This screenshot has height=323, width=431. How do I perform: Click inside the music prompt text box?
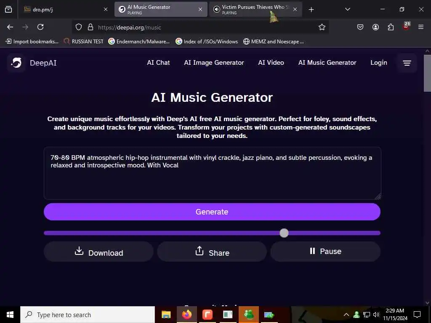click(x=212, y=173)
